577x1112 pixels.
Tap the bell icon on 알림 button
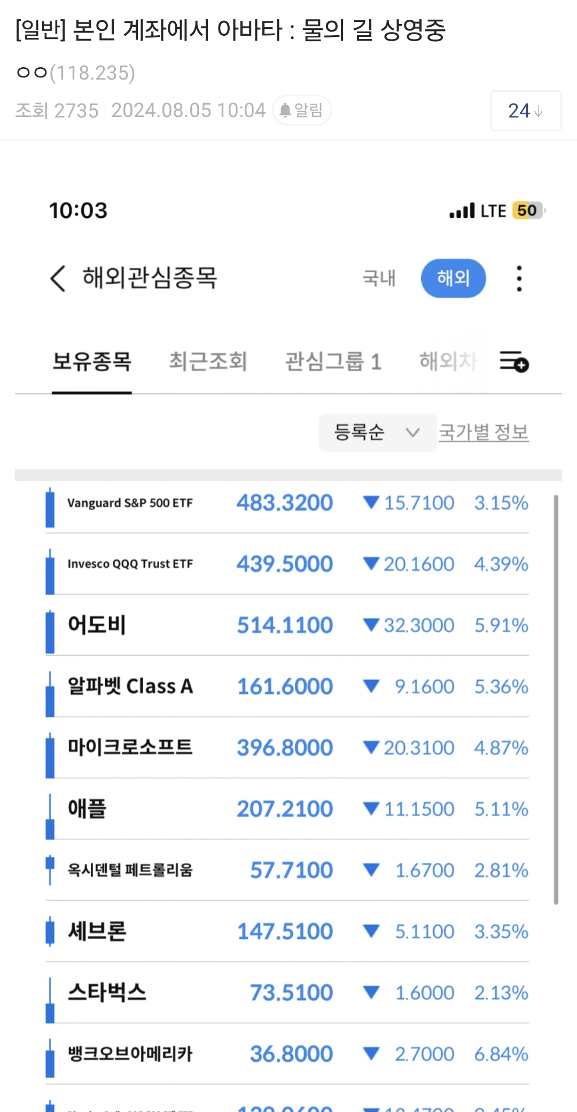pyautogui.click(x=285, y=111)
